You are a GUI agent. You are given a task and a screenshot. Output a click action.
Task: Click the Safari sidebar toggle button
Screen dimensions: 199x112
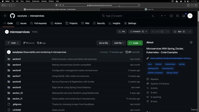[x=3, y=5]
